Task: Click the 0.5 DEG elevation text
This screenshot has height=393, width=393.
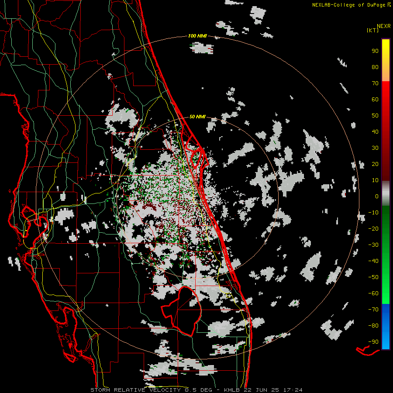Action: click(x=199, y=390)
